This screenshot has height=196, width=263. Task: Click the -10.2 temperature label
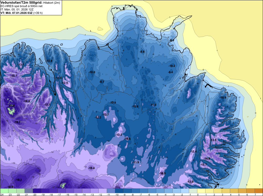[172, 66]
